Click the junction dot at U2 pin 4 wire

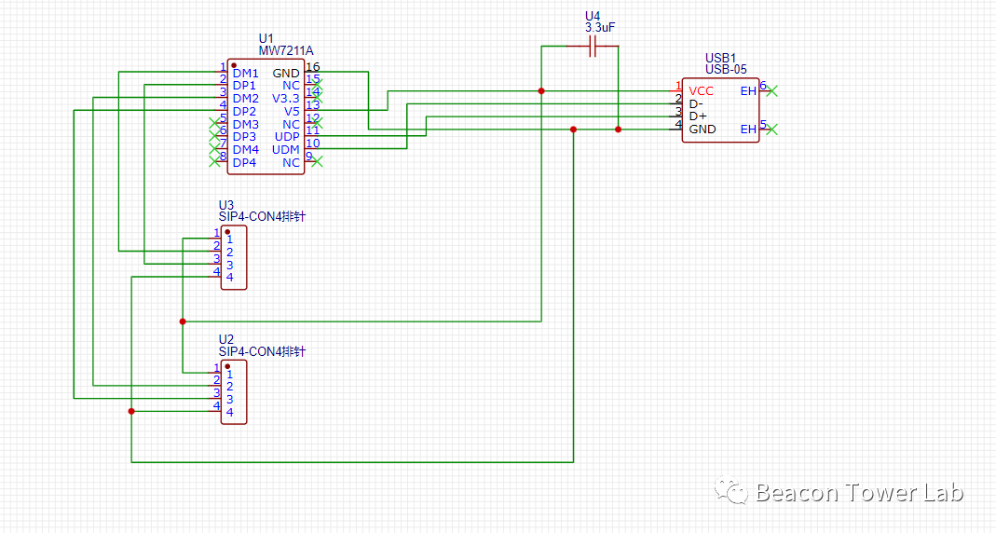tap(131, 412)
